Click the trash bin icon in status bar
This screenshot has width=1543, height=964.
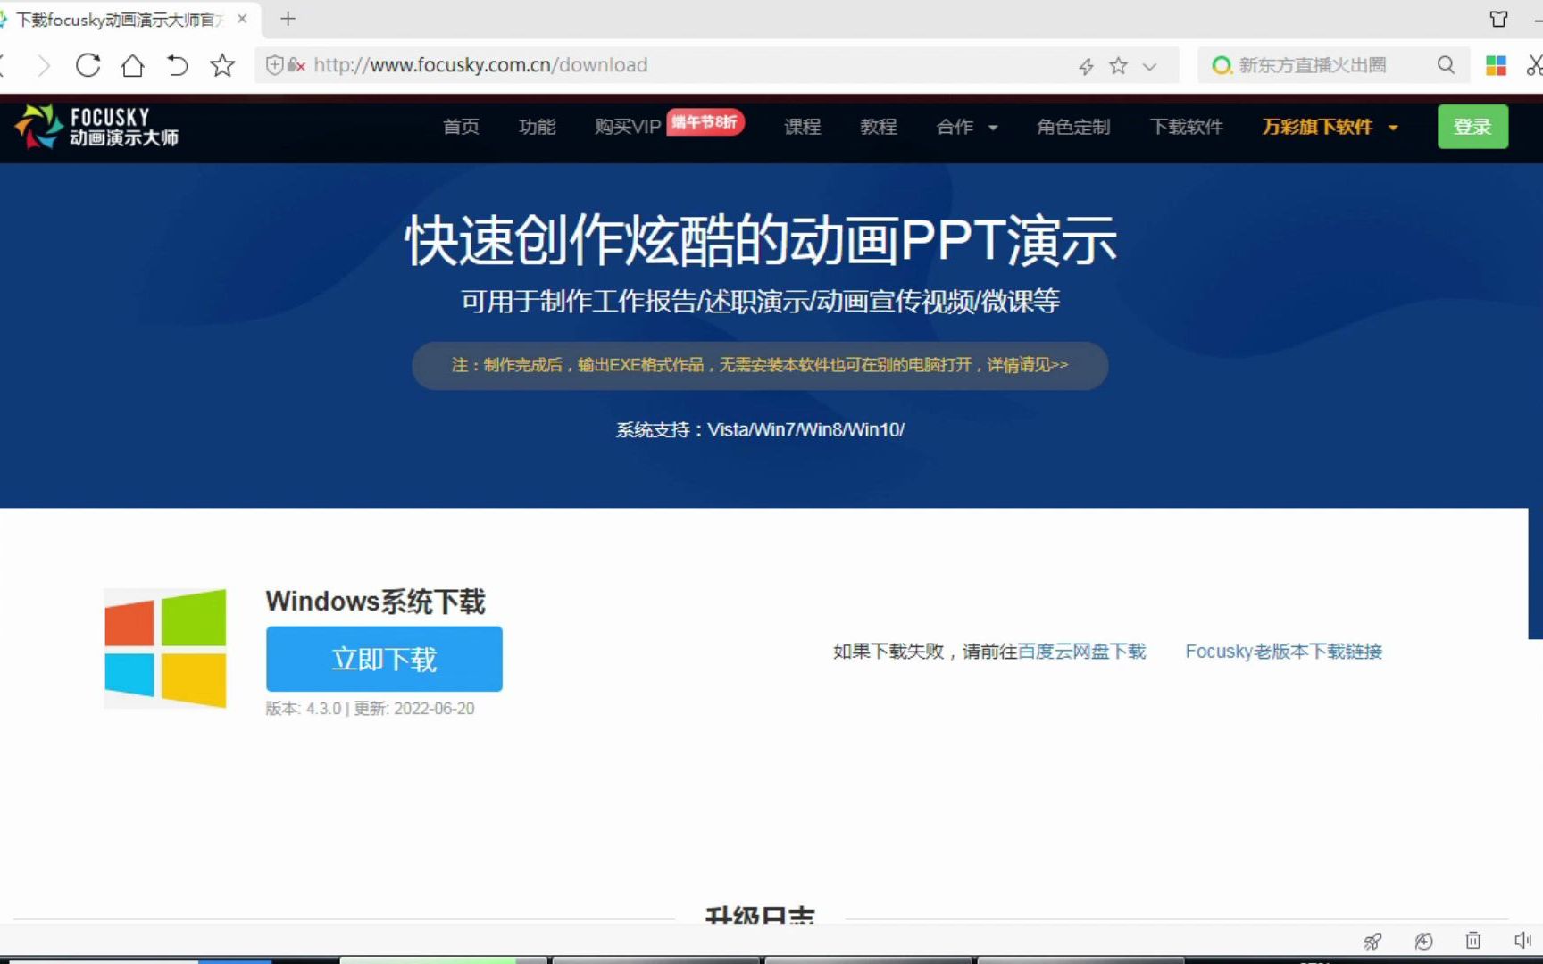tap(1473, 941)
